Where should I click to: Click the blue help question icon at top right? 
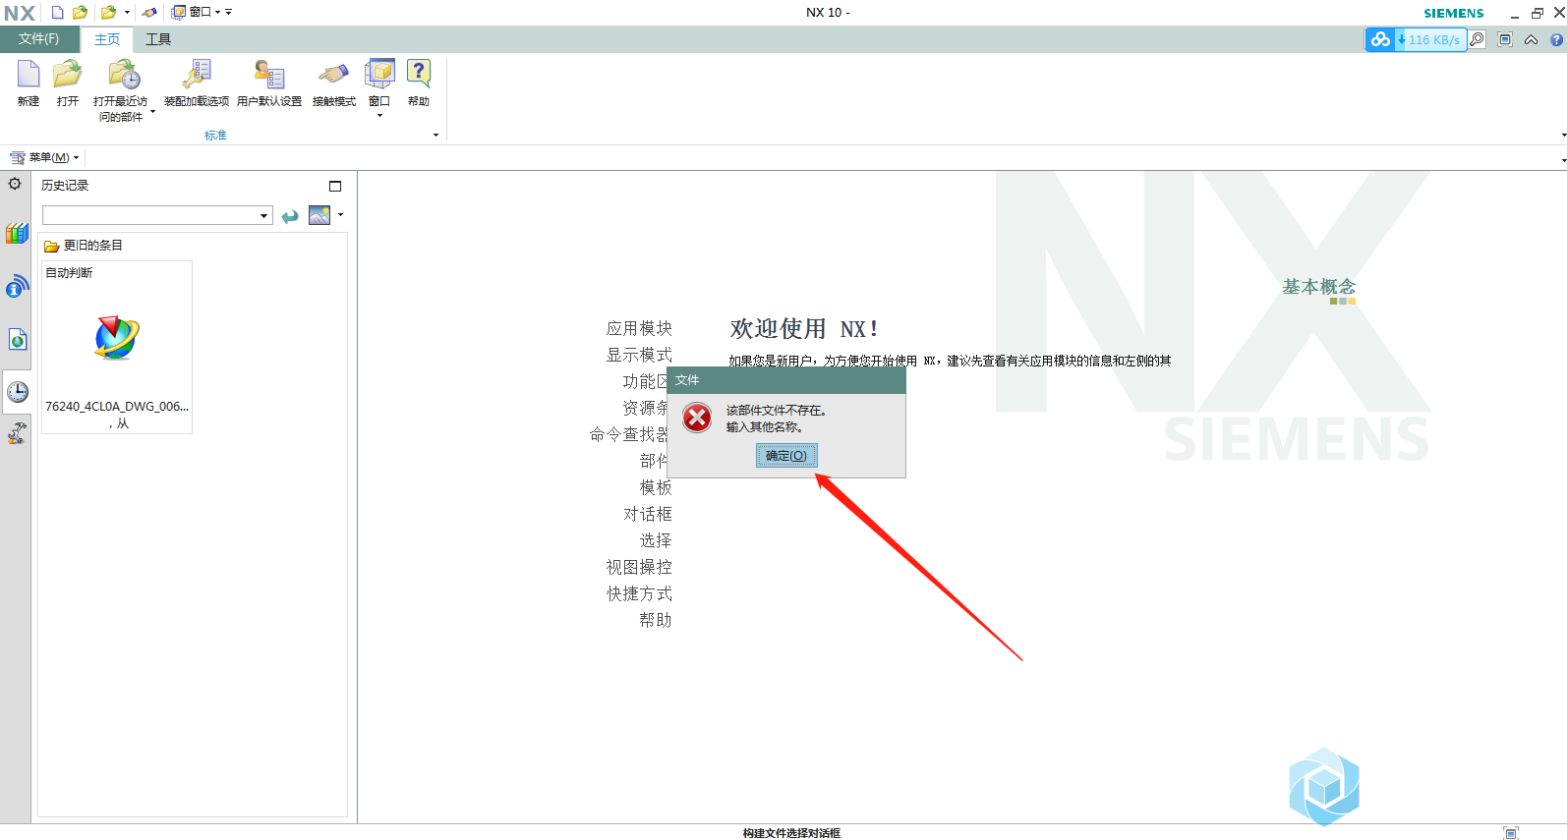1556,40
